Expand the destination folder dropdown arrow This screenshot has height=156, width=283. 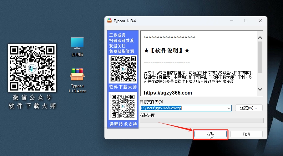229,108
